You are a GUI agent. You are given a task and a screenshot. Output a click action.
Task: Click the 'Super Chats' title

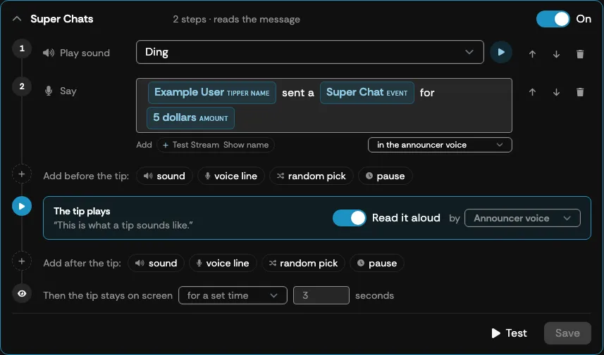coord(61,19)
